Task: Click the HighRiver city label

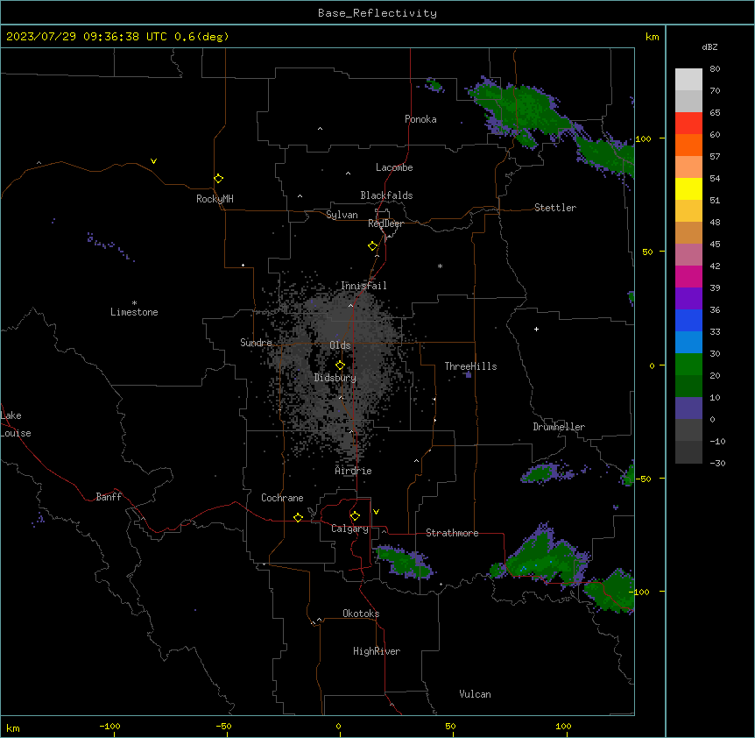Action: (x=377, y=651)
